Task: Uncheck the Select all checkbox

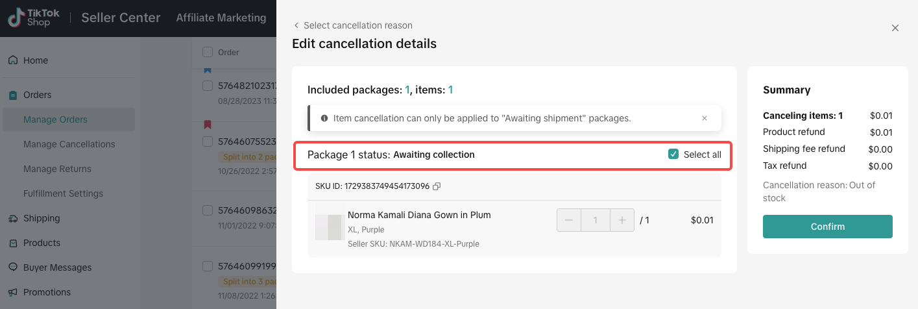Action: 673,154
